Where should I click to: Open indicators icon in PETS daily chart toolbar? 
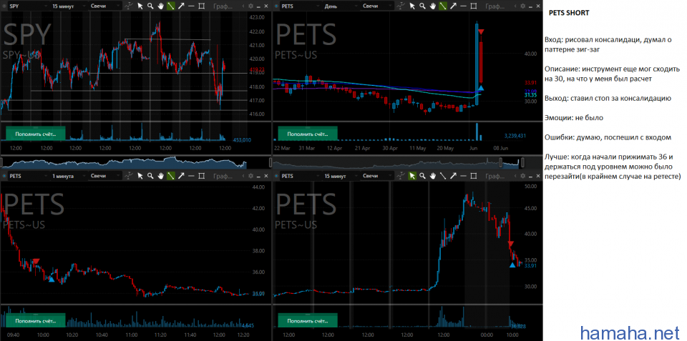pos(401,6)
